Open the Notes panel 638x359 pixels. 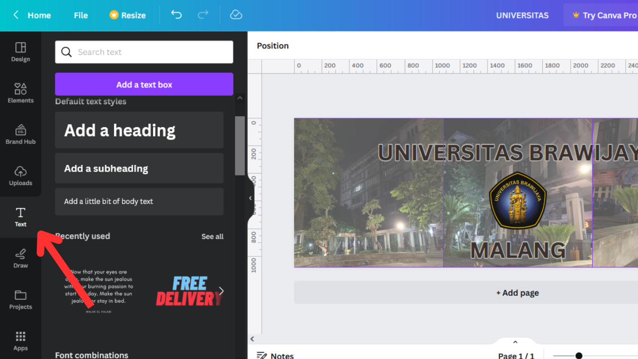pyautogui.click(x=275, y=355)
